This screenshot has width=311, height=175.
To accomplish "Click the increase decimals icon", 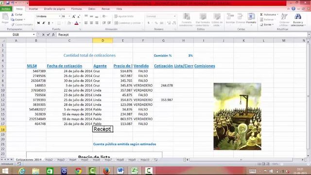I will tap(169, 23).
